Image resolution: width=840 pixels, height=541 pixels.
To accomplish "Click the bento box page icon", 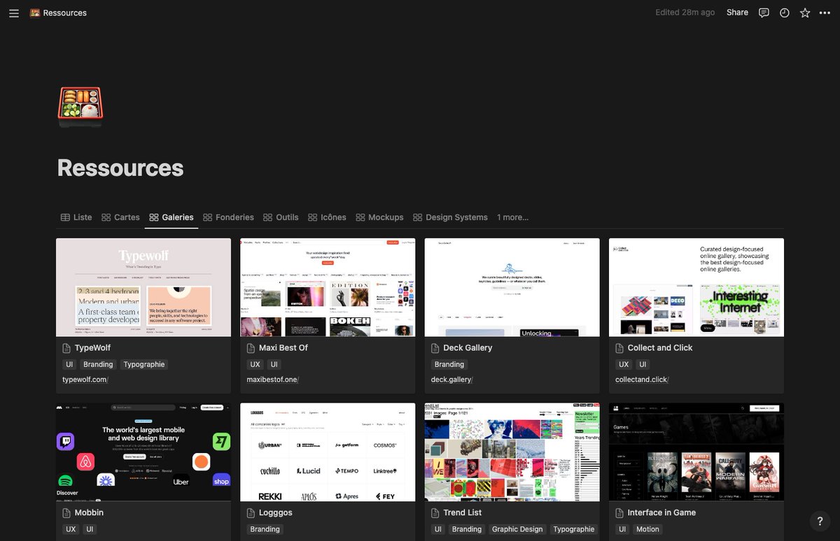I will [80, 107].
